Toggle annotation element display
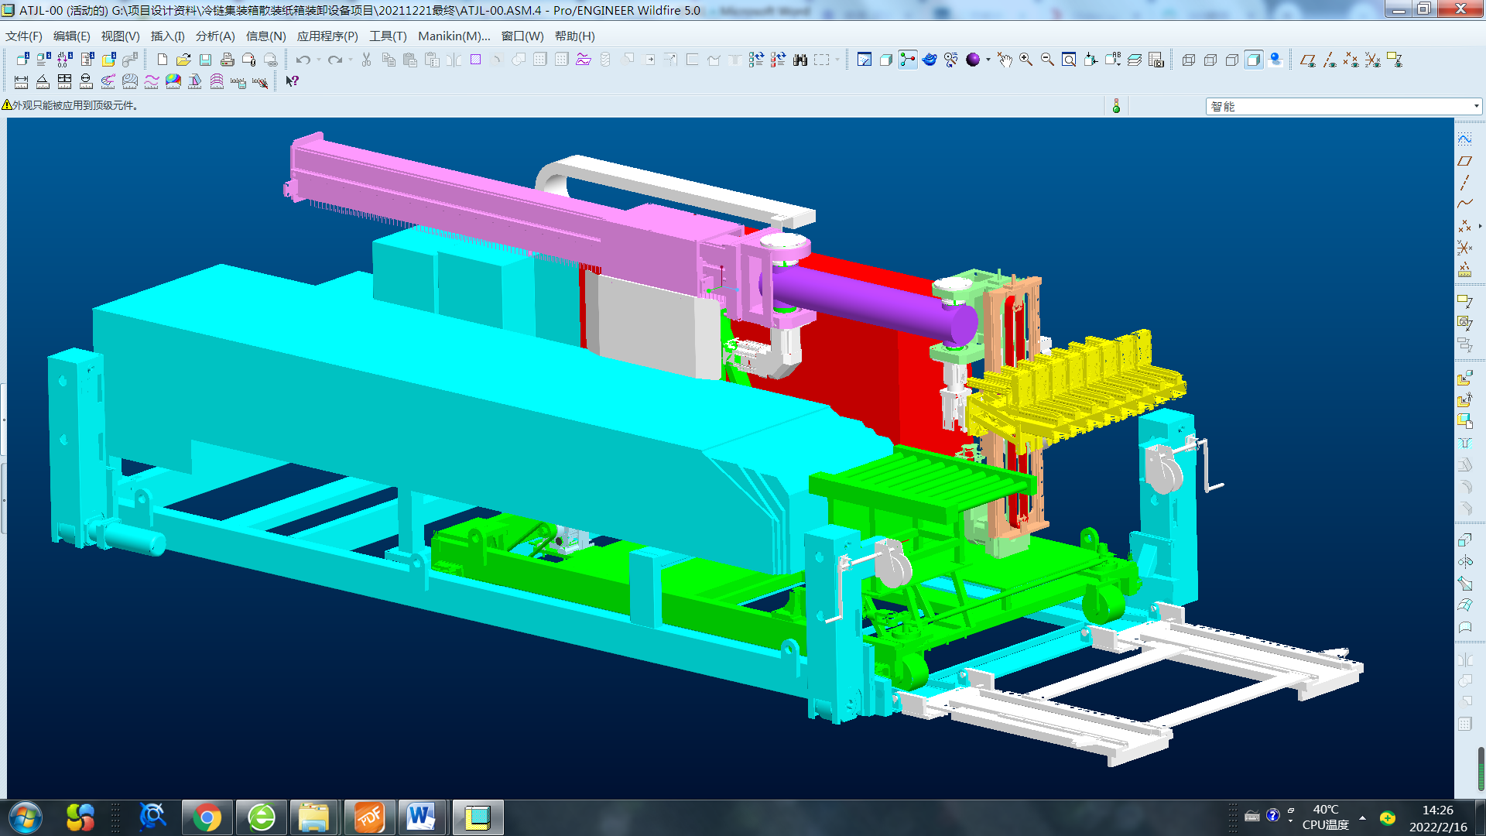Screen dimensions: 1486x836 (1395, 60)
